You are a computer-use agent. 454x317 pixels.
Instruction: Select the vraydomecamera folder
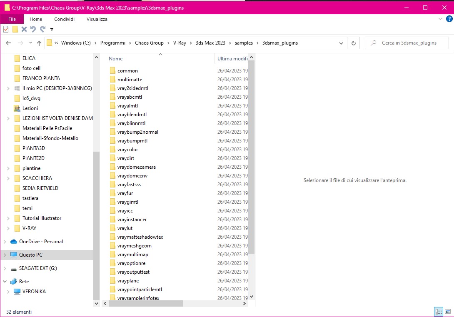(x=136, y=167)
